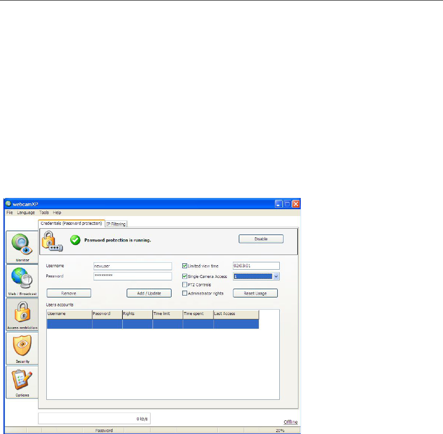Focus the Password input field
Screen dimensions: 443x434
pos(133,276)
